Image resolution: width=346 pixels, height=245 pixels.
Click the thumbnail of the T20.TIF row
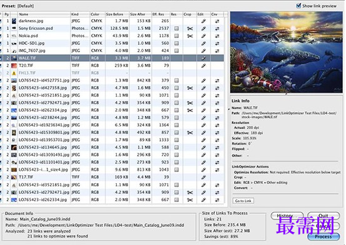(14, 65)
